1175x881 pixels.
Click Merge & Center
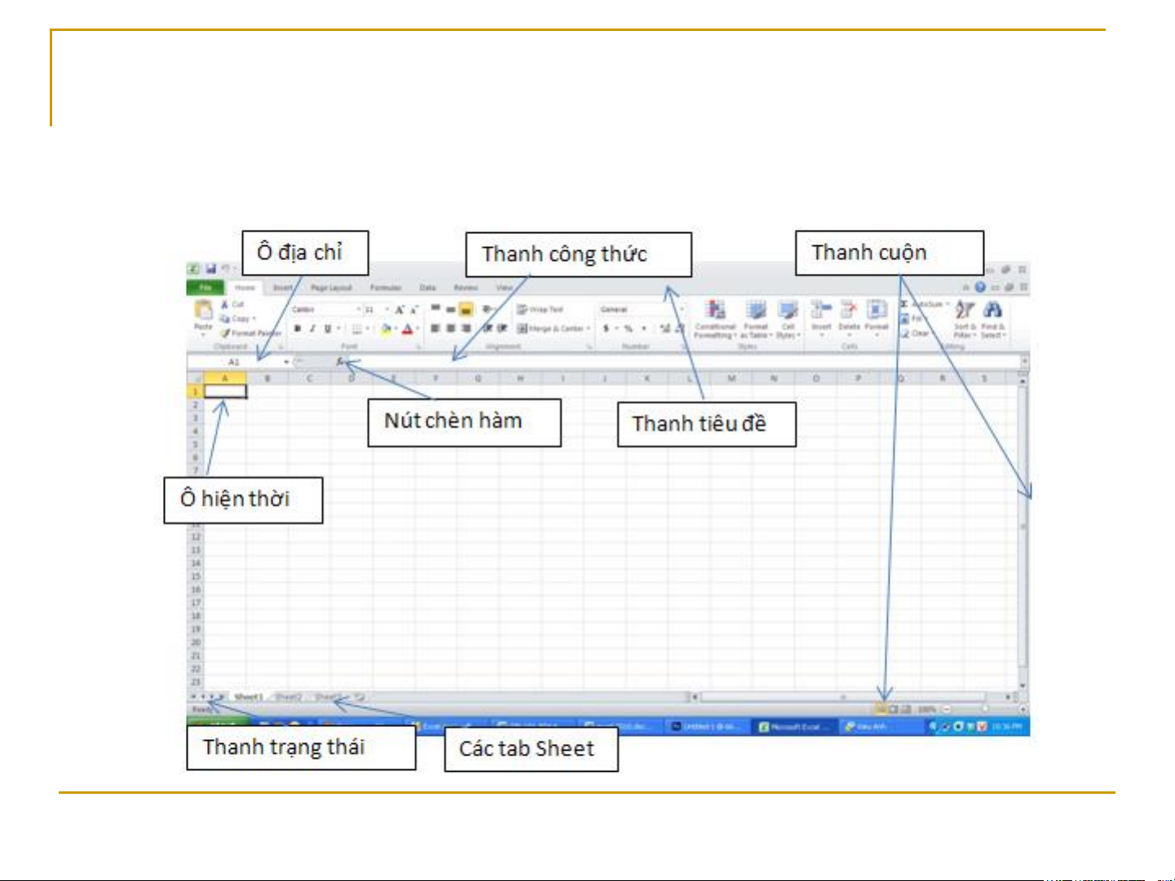554,328
